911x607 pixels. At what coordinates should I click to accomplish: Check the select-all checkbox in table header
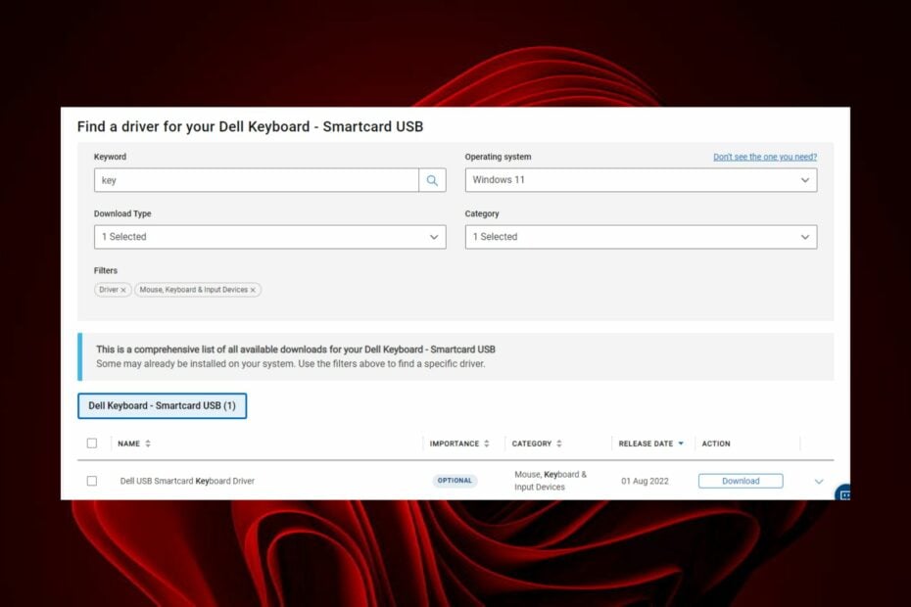point(92,443)
